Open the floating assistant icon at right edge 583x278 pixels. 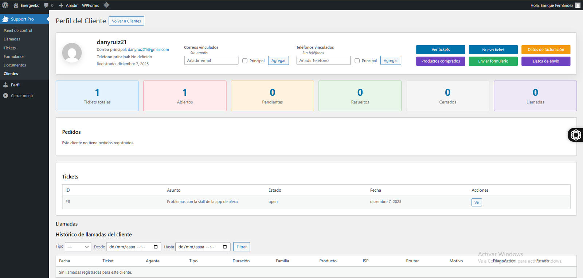pos(576,135)
